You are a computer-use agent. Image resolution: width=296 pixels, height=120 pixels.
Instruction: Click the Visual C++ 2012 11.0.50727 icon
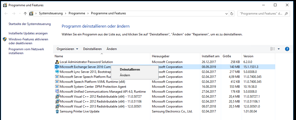[x=57, y=97]
